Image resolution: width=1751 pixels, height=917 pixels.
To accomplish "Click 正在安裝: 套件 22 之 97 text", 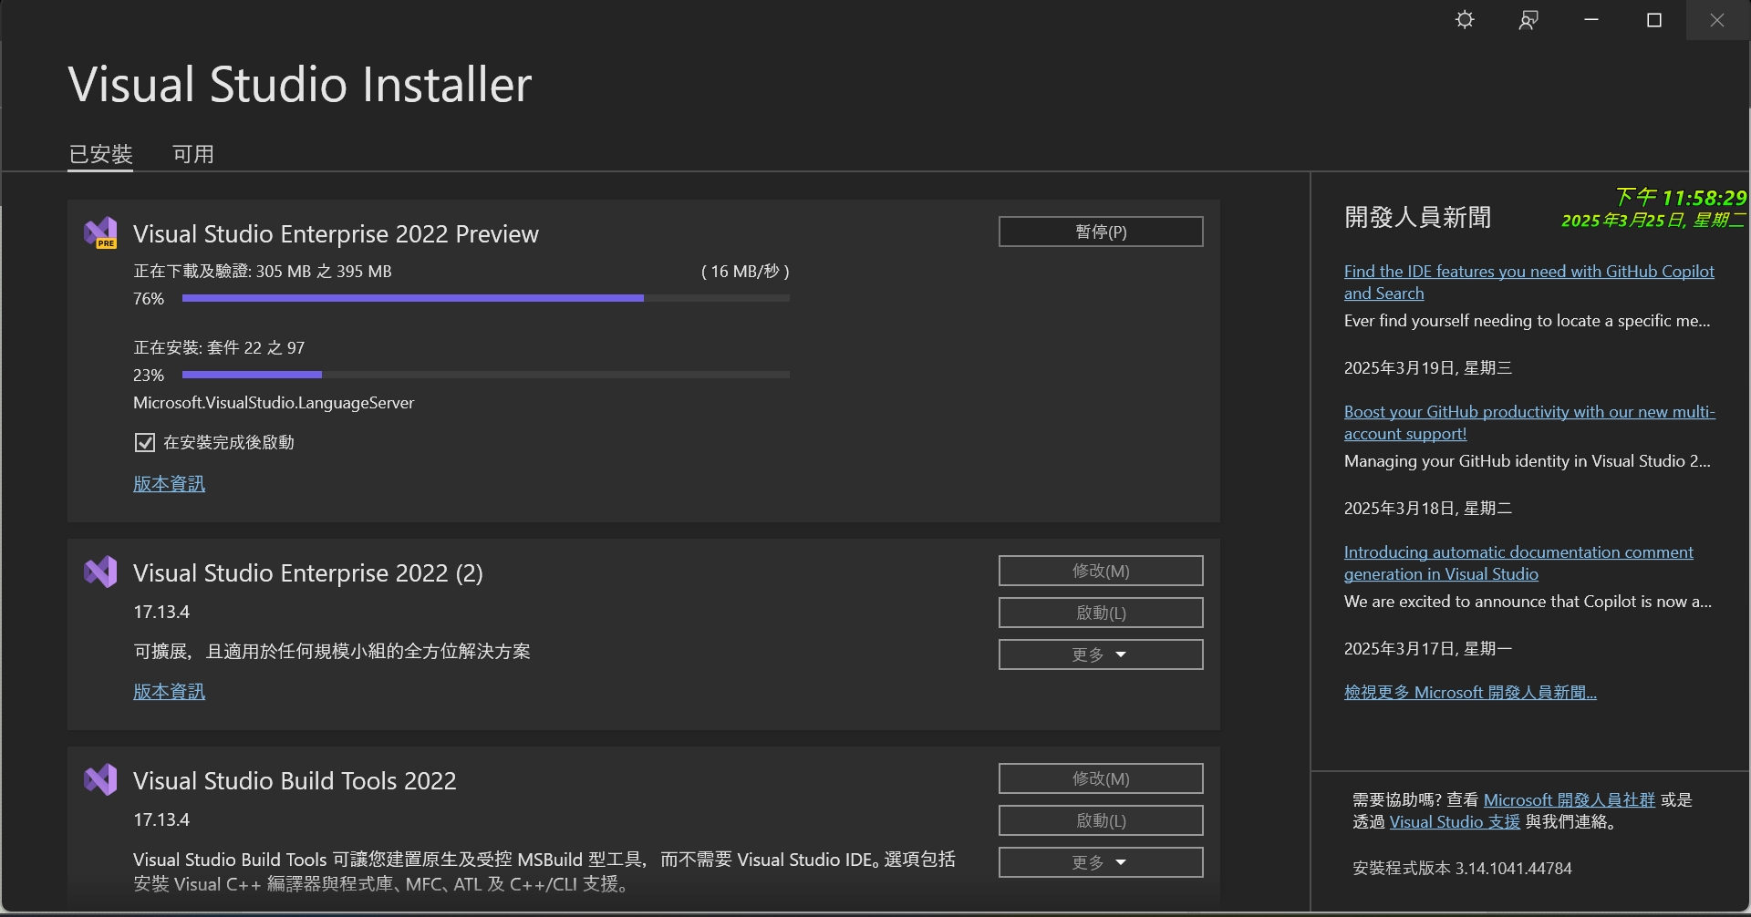I will (x=219, y=348).
